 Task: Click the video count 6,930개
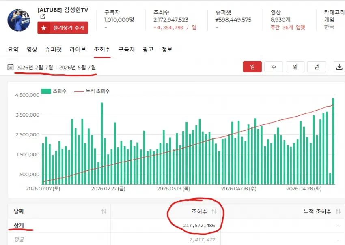click(x=280, y=20)
